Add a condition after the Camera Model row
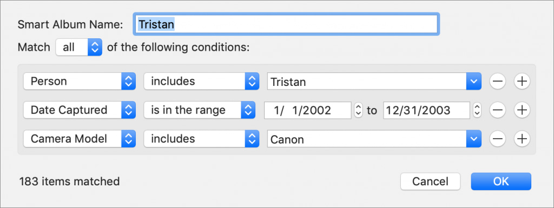Screen dimensions: 554x208 (x=522, y=139)
